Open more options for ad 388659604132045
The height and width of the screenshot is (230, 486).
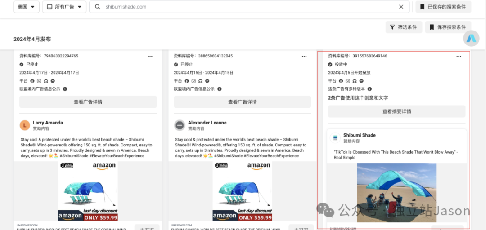tap(304, 56)
